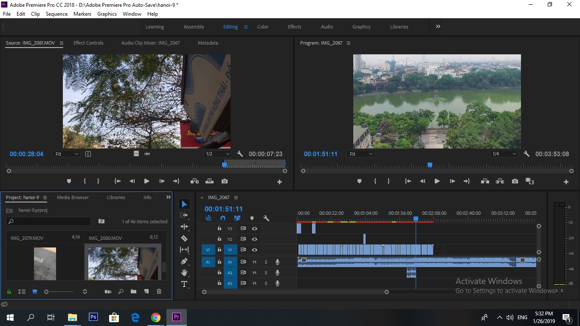Viewport: 580px width, 326px height.
Task: Toggle Linked Selection in timeline
Action: [237, 218]
